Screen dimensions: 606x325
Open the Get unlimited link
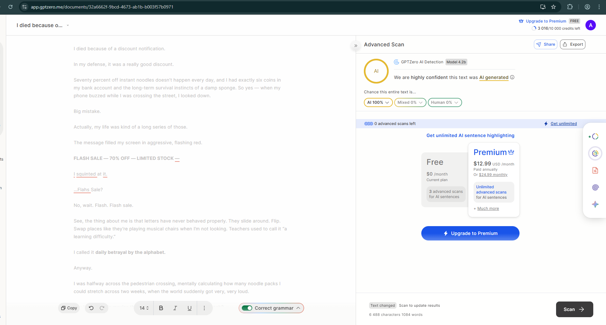tap(563, 124)
